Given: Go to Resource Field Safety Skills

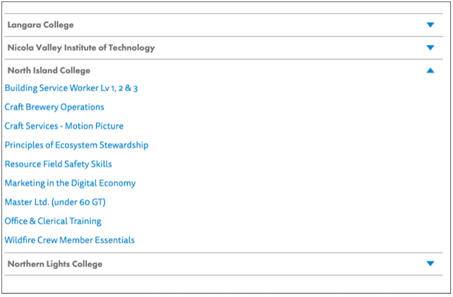Looking at the screenshot, I should (x=58, y=164).
